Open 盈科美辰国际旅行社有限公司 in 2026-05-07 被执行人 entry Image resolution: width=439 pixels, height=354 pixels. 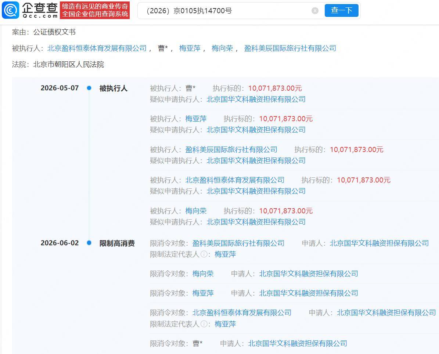click(x=231, y=149)
